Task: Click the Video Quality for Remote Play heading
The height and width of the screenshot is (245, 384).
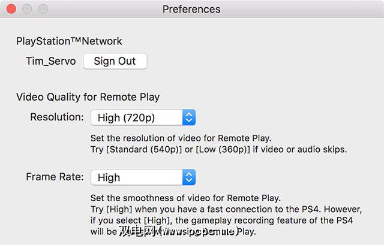Action: coord(88,96)
